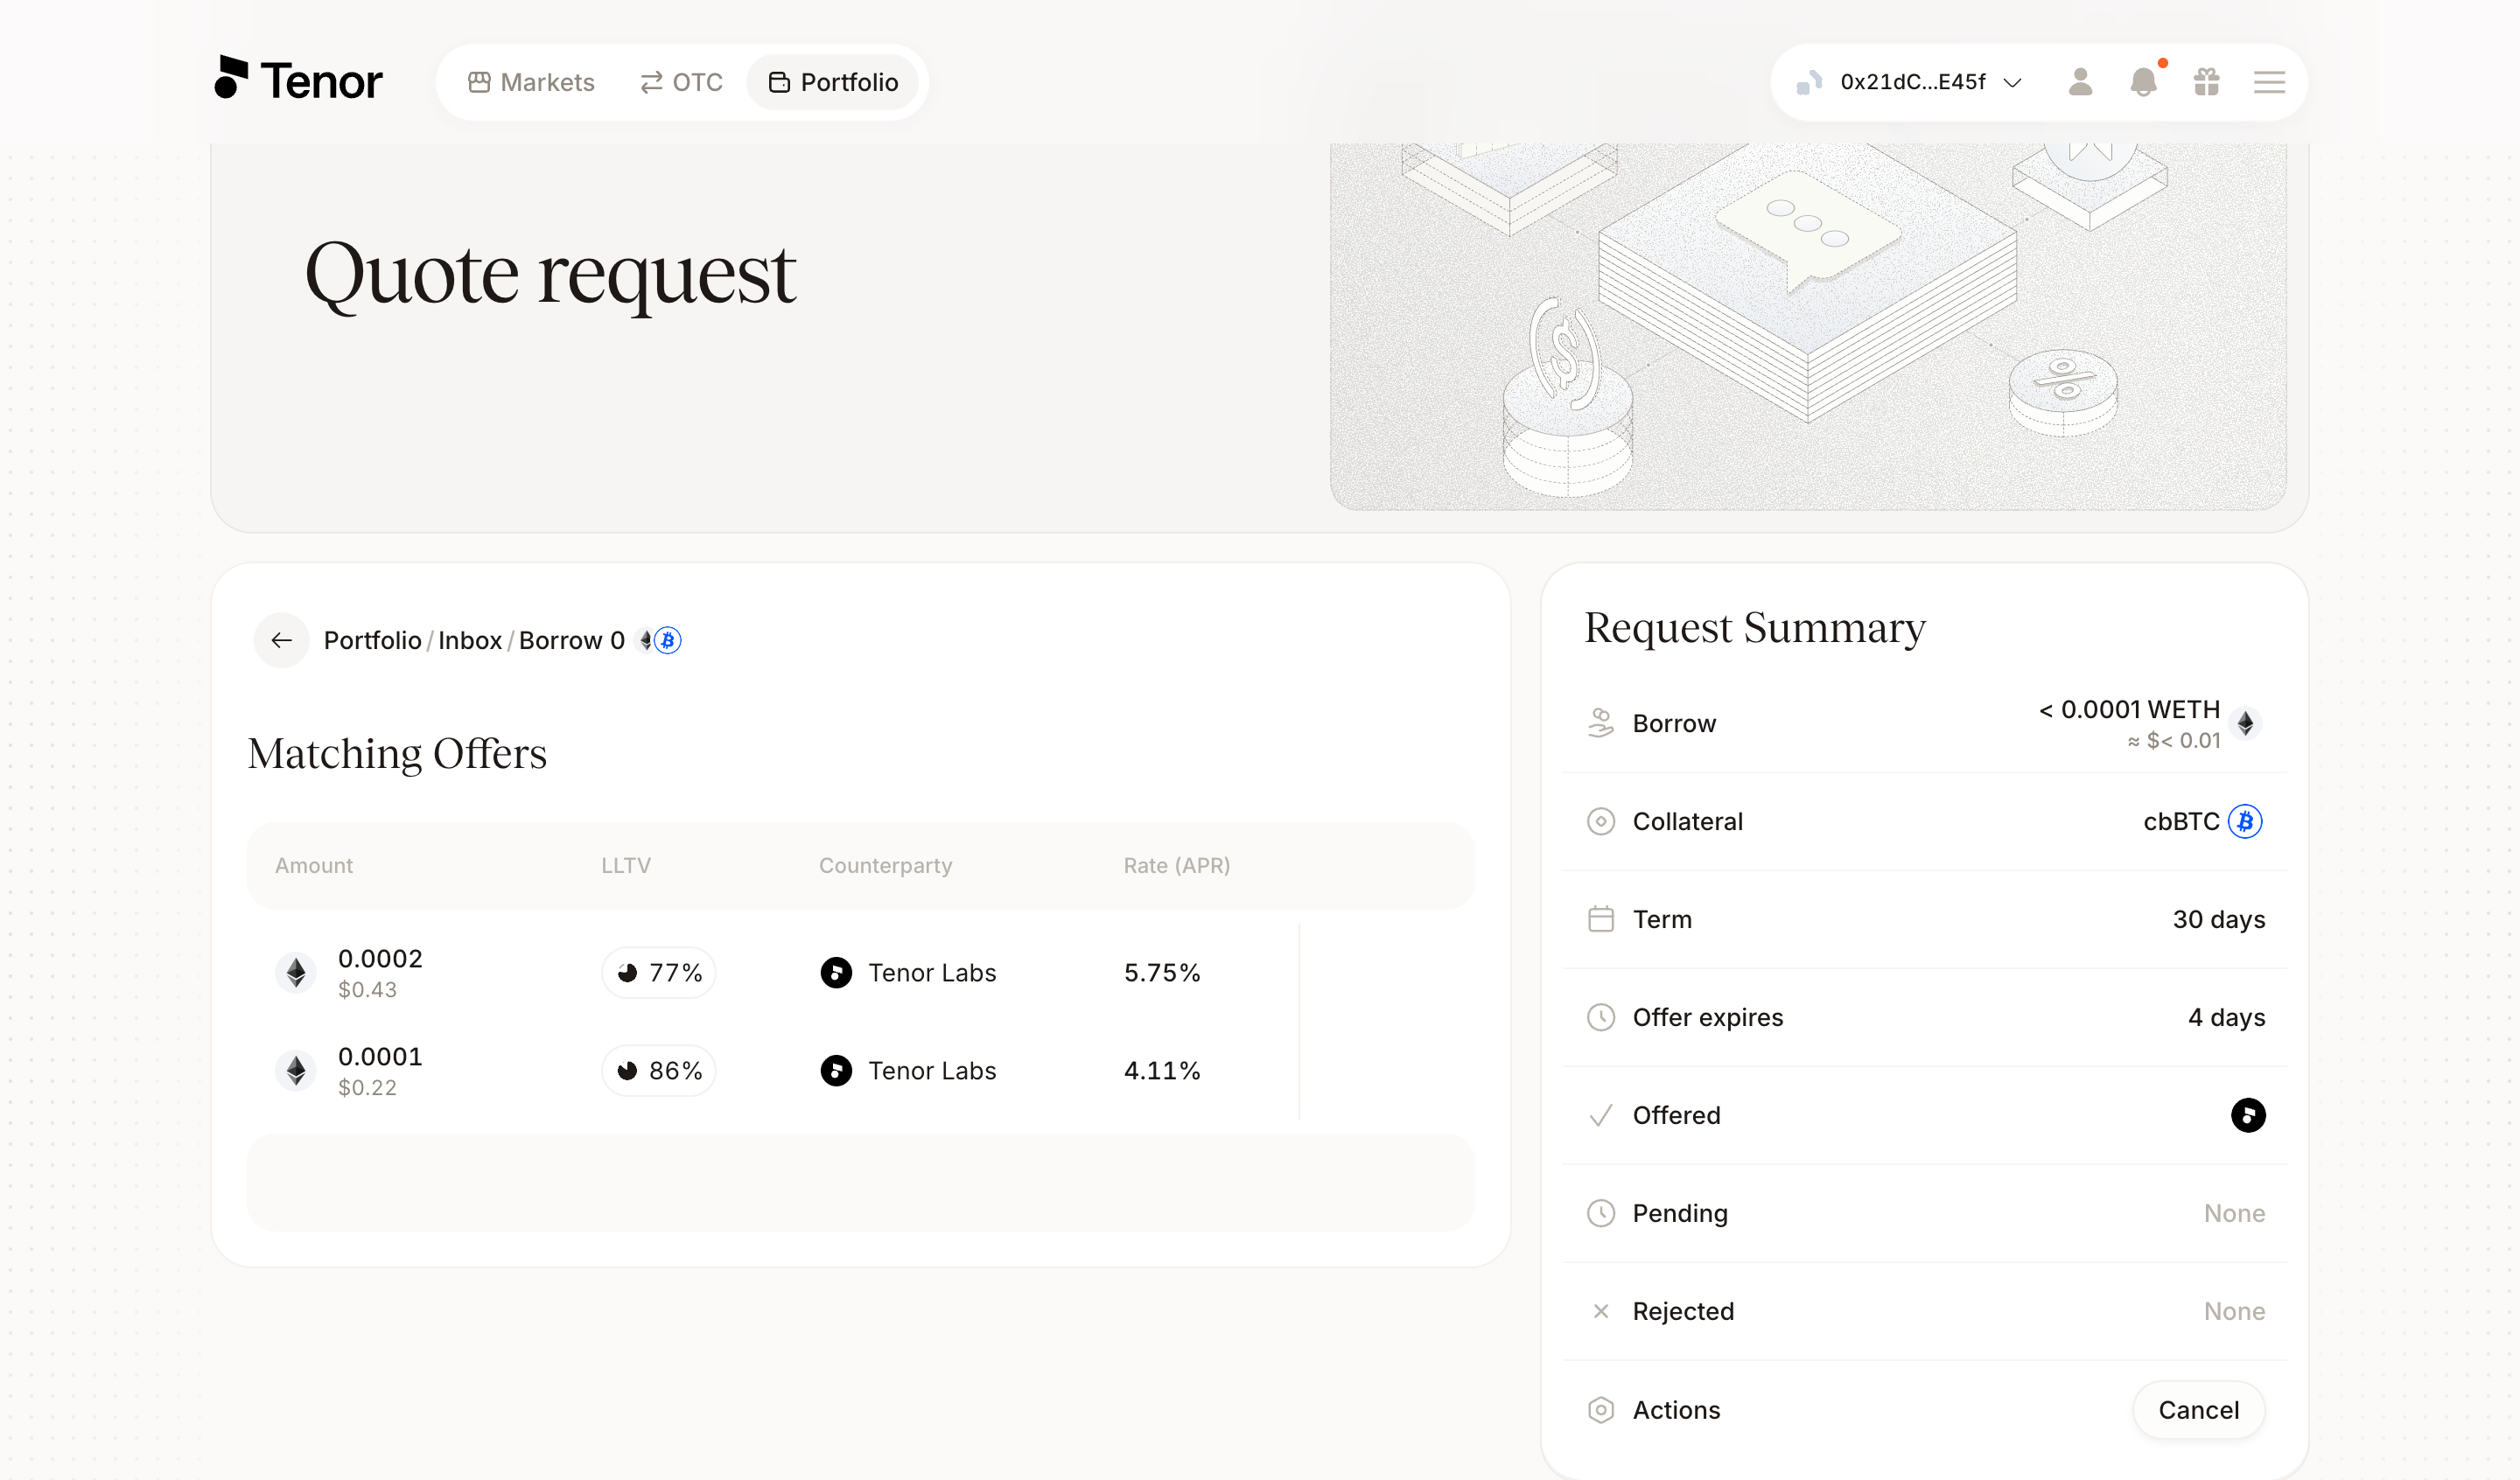Screen dimensions: 2520x1480
Task: Click the cbBTC collateral label
Action: 2181,821
